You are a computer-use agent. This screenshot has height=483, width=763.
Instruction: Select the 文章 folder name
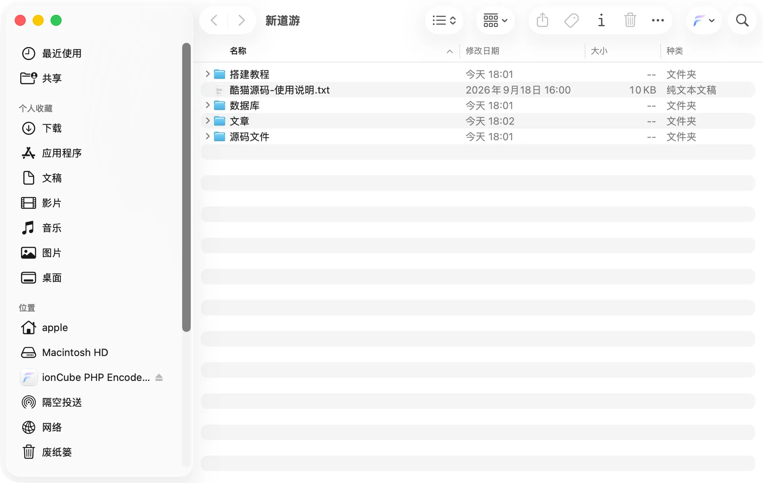(239, 121)
